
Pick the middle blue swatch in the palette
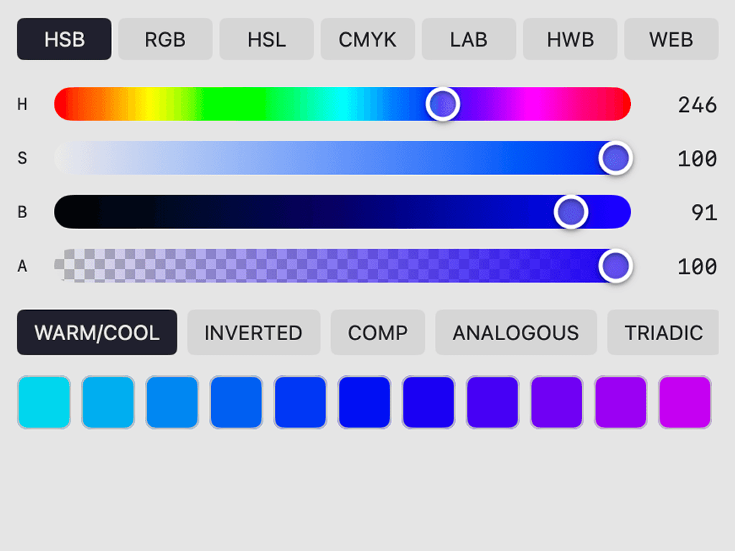point(364,402)
